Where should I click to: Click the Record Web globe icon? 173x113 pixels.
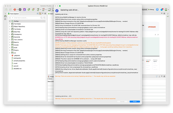pos(33,10)
